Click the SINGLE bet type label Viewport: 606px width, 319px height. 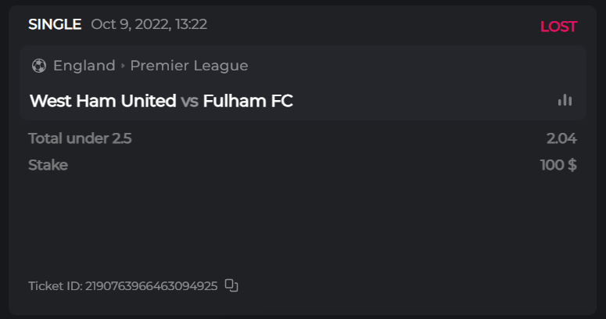tap(55, 24)
